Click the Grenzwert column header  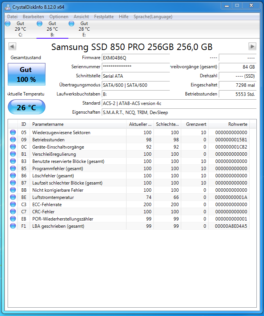tap(195, 124)
